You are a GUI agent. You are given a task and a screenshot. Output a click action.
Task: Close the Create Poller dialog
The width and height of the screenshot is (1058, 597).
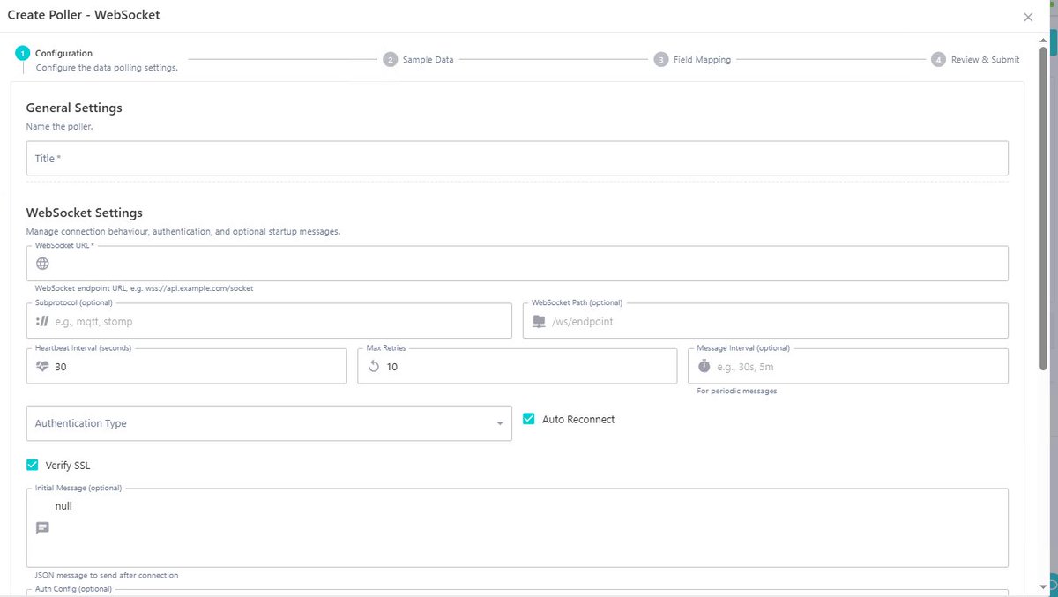tap(1028, 17)
